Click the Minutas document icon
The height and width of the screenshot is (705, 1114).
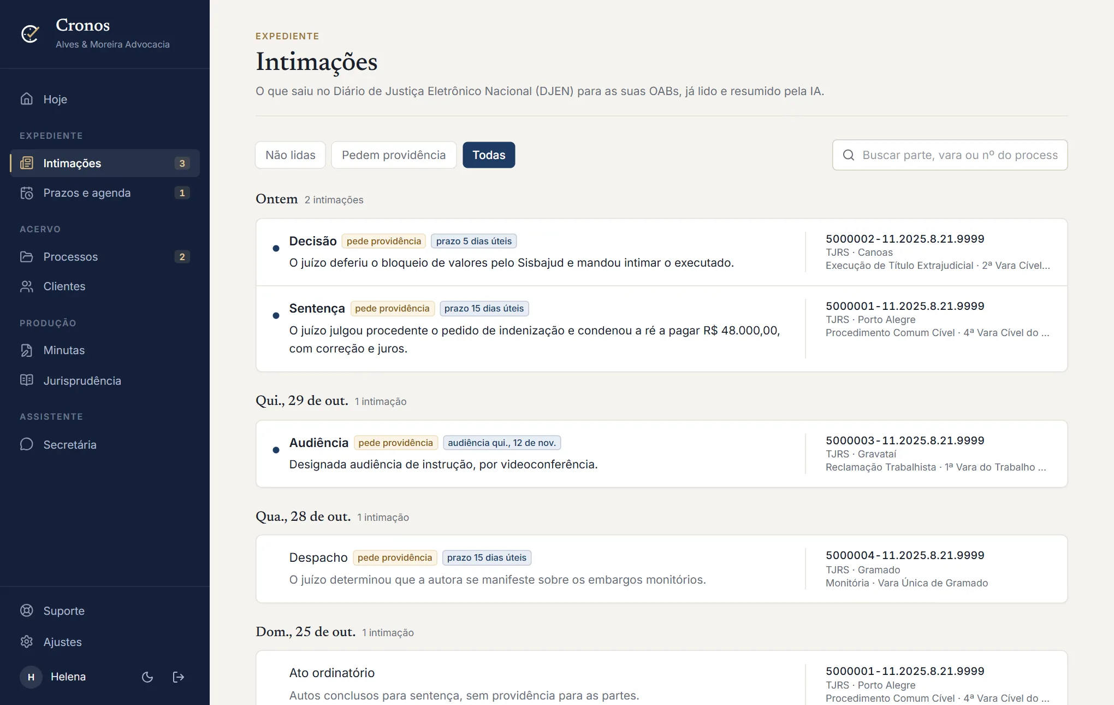click(27, 350)
